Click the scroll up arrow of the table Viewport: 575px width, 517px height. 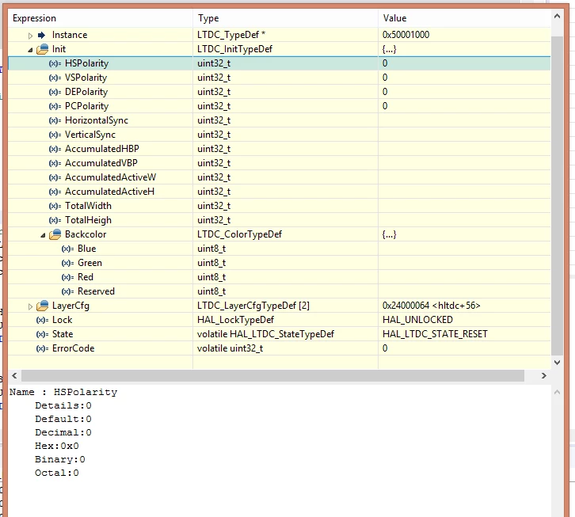click(557, 17)
